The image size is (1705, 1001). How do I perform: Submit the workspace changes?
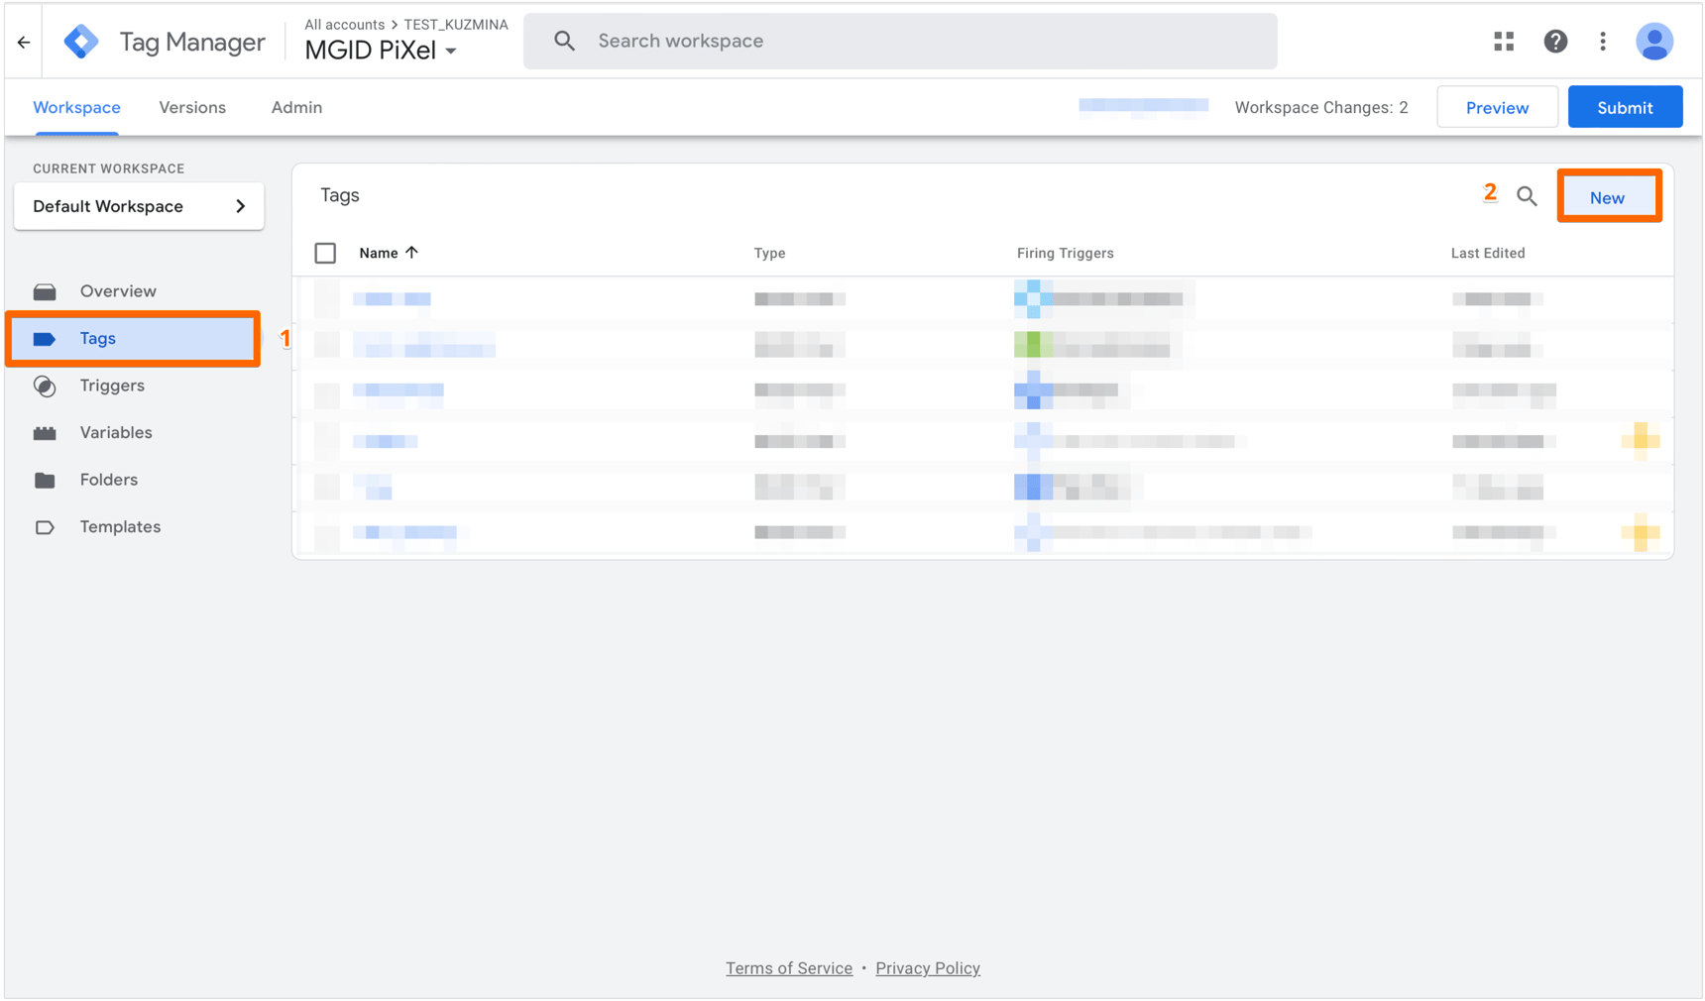[1625, 106]
